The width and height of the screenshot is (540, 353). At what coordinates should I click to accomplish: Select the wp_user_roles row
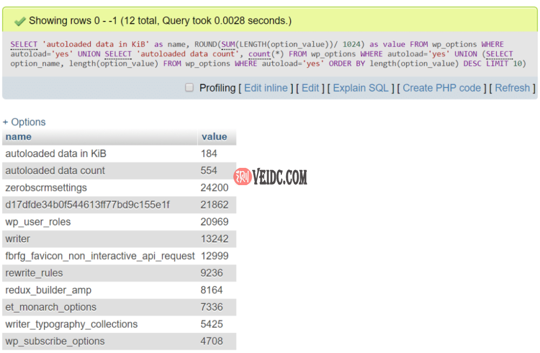[38, 222]
